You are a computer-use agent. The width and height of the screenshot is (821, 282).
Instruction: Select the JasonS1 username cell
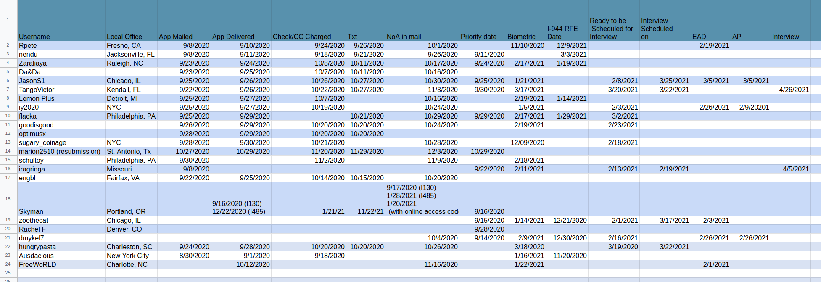(x=61, y=81)
